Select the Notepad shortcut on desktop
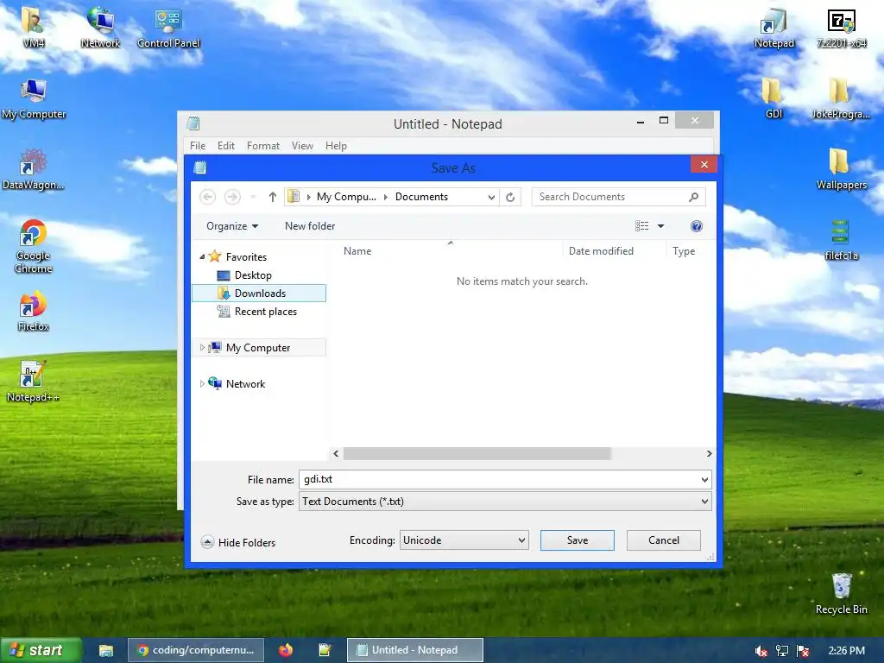Image resolution: width=884 pixels, height=663 pixels. [774, 28]
